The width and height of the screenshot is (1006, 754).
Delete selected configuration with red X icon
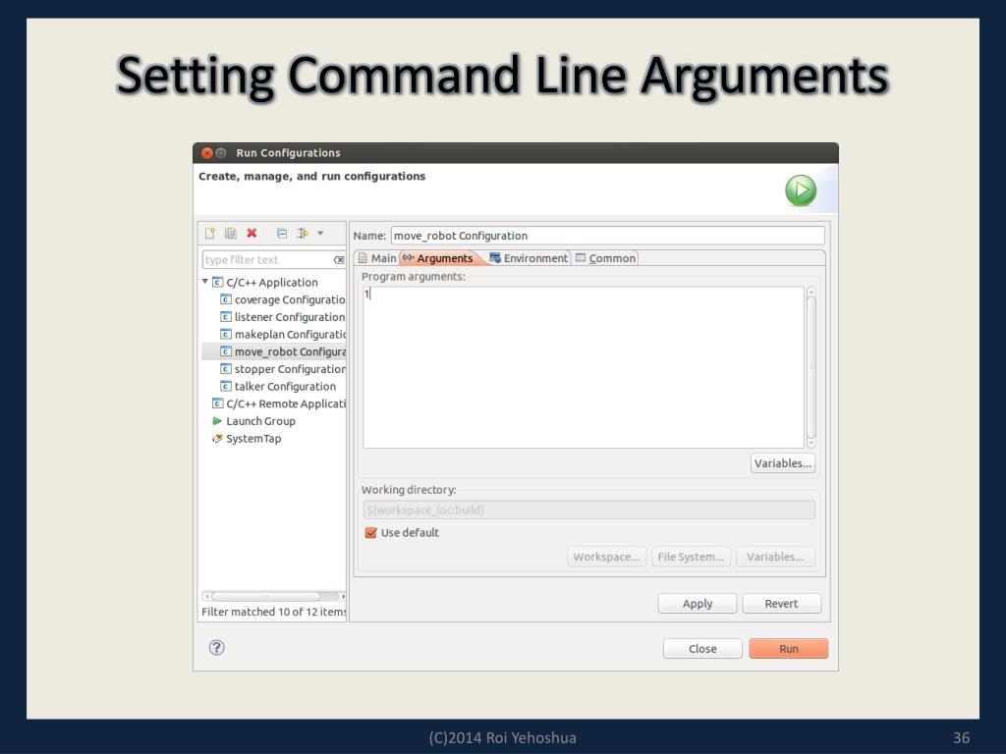pos(251,234)
